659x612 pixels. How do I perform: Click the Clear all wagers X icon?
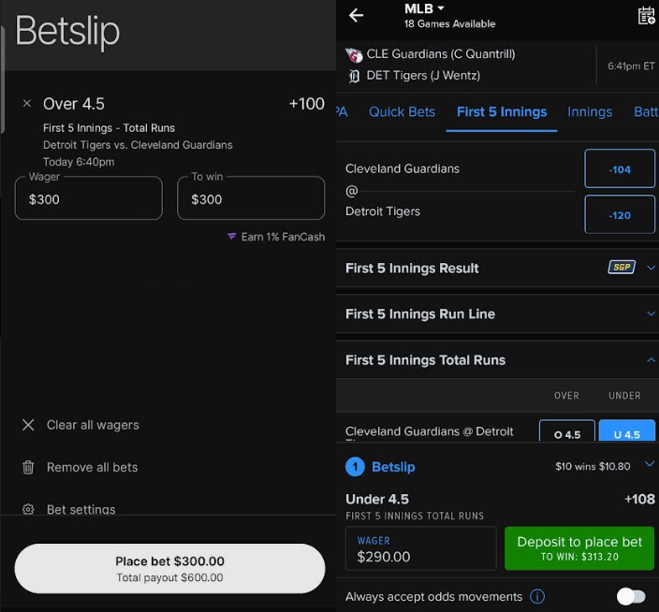pyautogui.click(x=28, y=425)
